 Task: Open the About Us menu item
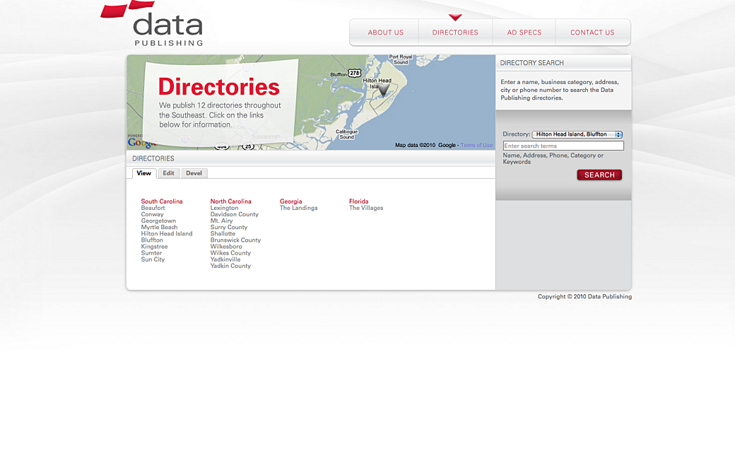click(385, 33)
